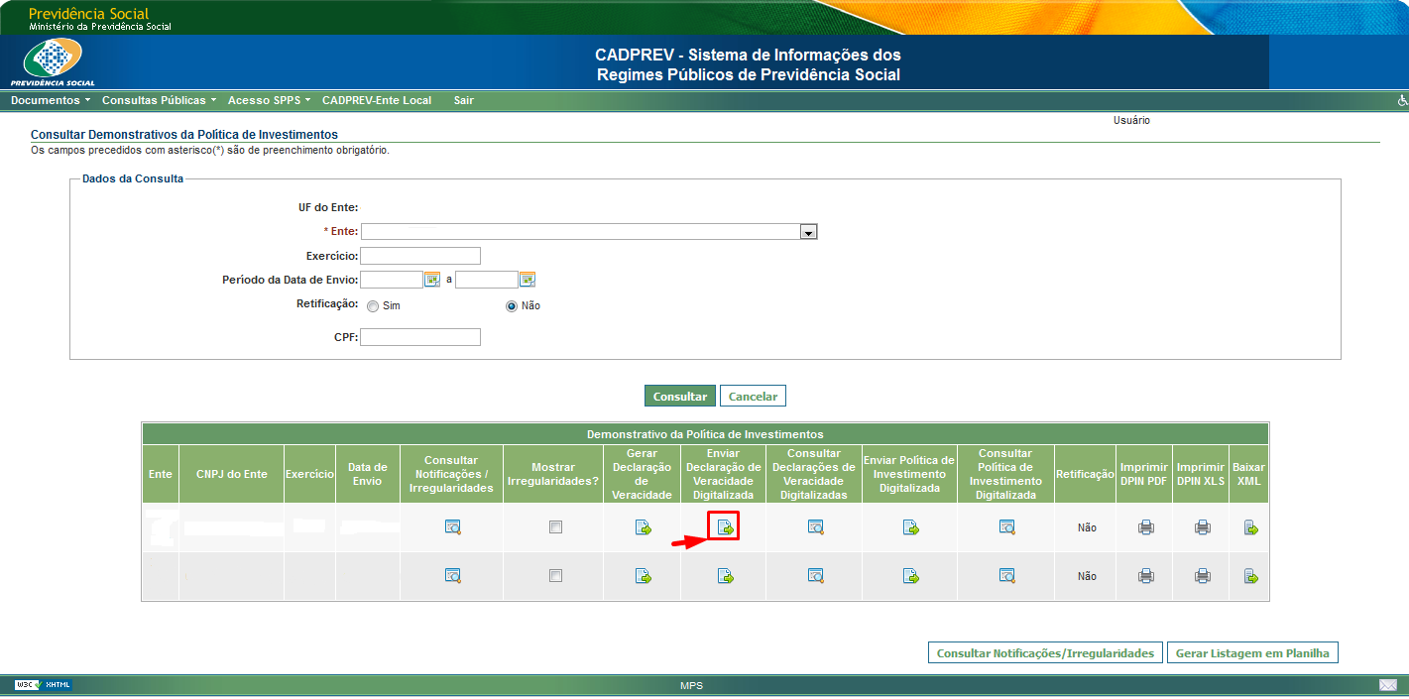Print DPIN PDF for the first row

1145,527
